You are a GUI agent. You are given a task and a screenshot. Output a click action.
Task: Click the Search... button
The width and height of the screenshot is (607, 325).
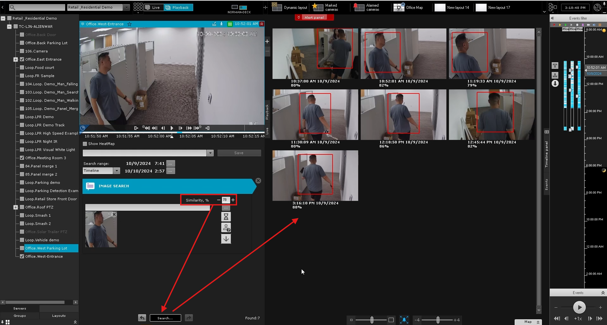coord(165,318)
